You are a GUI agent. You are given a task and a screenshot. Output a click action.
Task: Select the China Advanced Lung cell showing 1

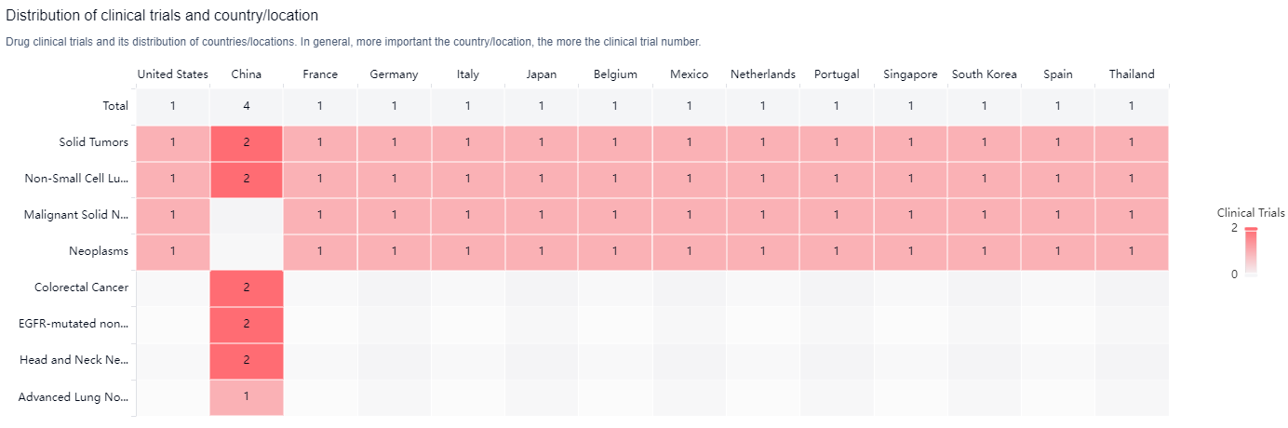[247, 396]
